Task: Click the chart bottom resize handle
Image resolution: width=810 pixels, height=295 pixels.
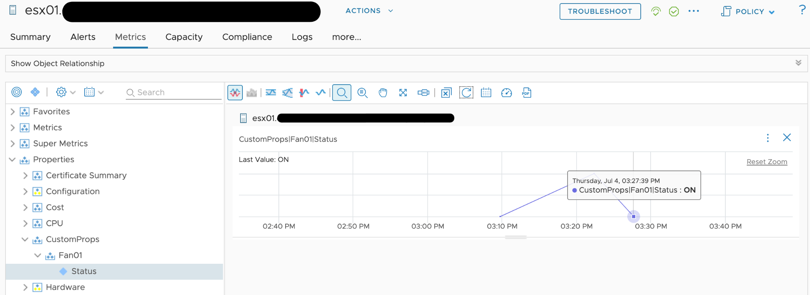Action: (516, 237)
